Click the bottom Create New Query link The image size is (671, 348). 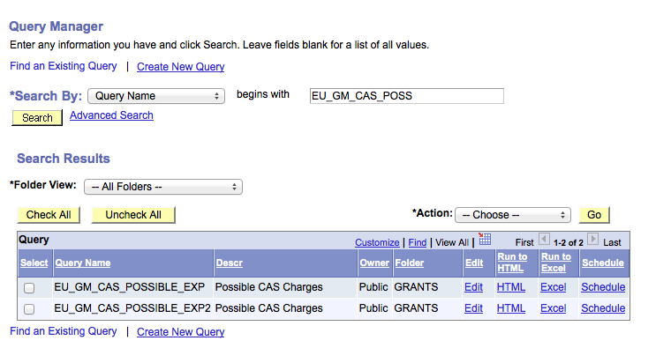(x=181, y=332)
